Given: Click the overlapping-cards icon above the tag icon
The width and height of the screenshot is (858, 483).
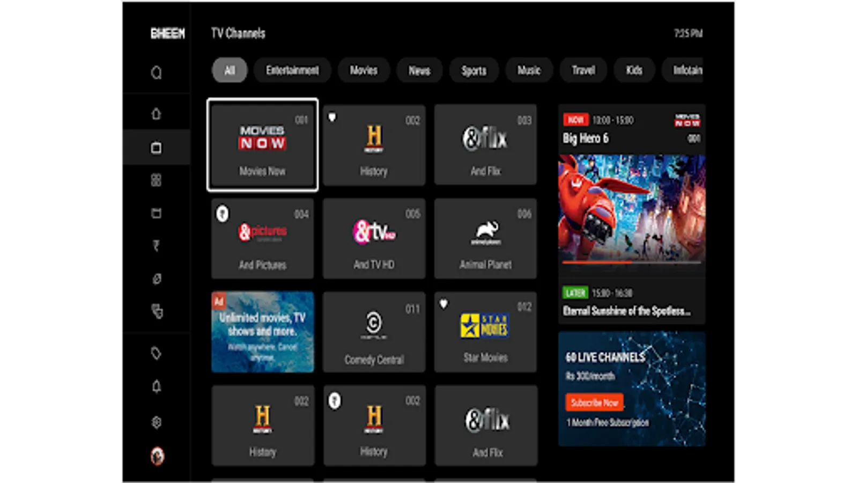Looking at the screenshot, I should [157, 311].
